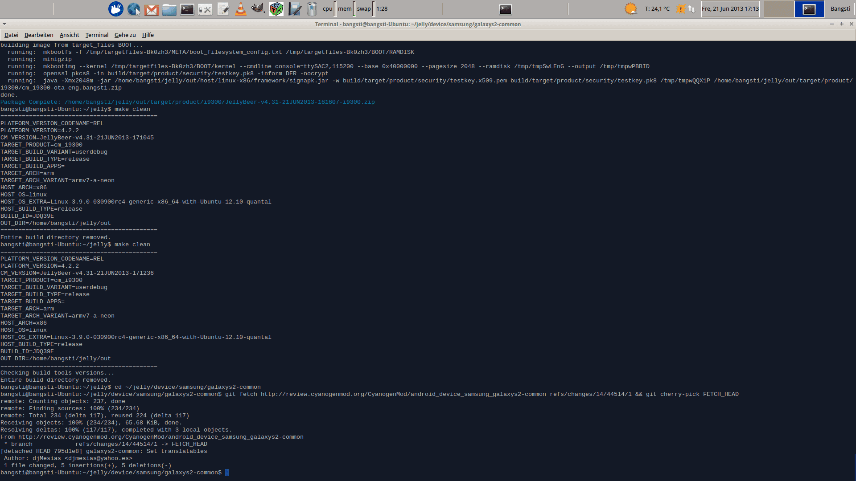856x481 pixels.
Task: Open the Bangsti user menu
Action: click(840, 9)
